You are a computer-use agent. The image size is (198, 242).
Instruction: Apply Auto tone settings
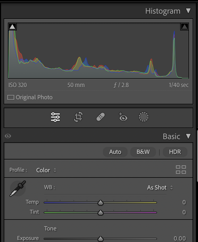[x=115, y=152]
